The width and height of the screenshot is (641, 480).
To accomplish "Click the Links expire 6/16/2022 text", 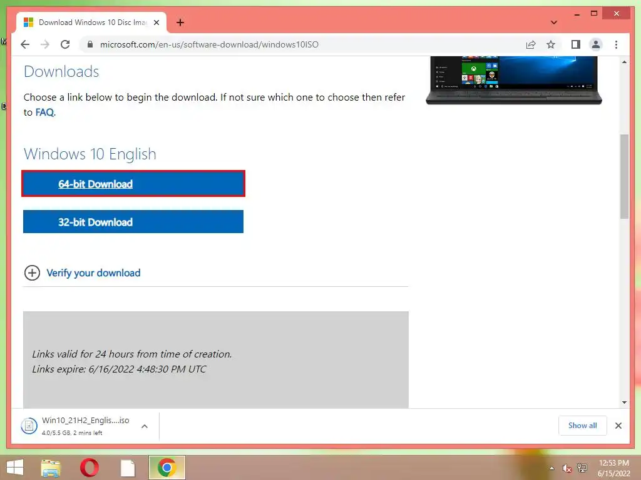I will pos(119,369).
